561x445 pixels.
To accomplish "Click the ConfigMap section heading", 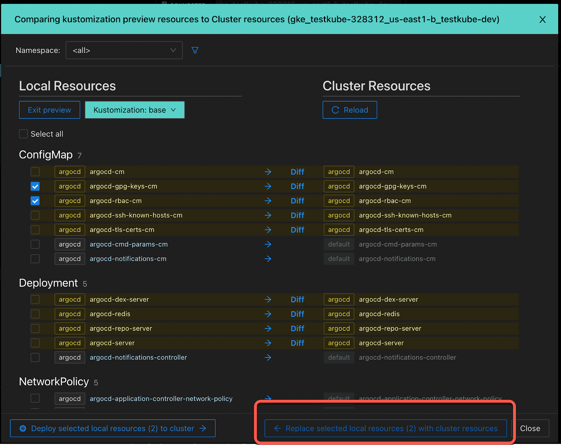I will [x=46, y=154].
